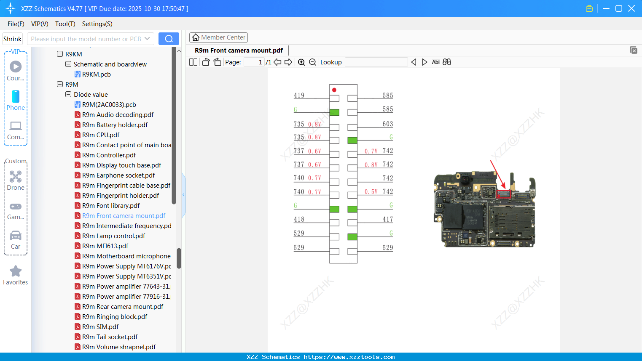Collapse the R9KM tree node
The width and height of the screenshot is (642, 361).
click(x=60, y=54)
